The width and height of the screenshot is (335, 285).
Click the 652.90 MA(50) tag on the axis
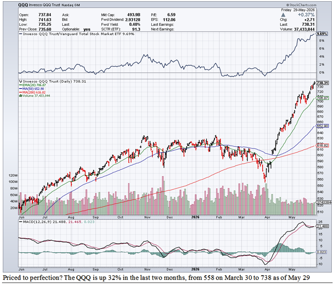pos(322,126)
